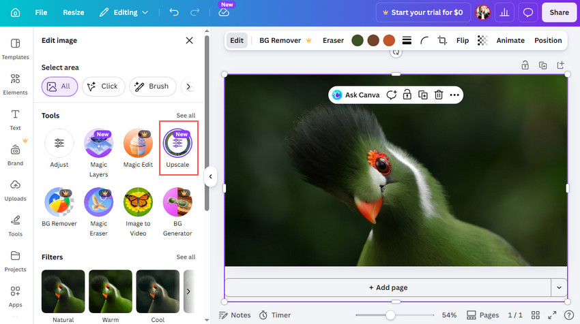Open Elements in the sidebar
This screenshot has height=324, width=580.
15,84
